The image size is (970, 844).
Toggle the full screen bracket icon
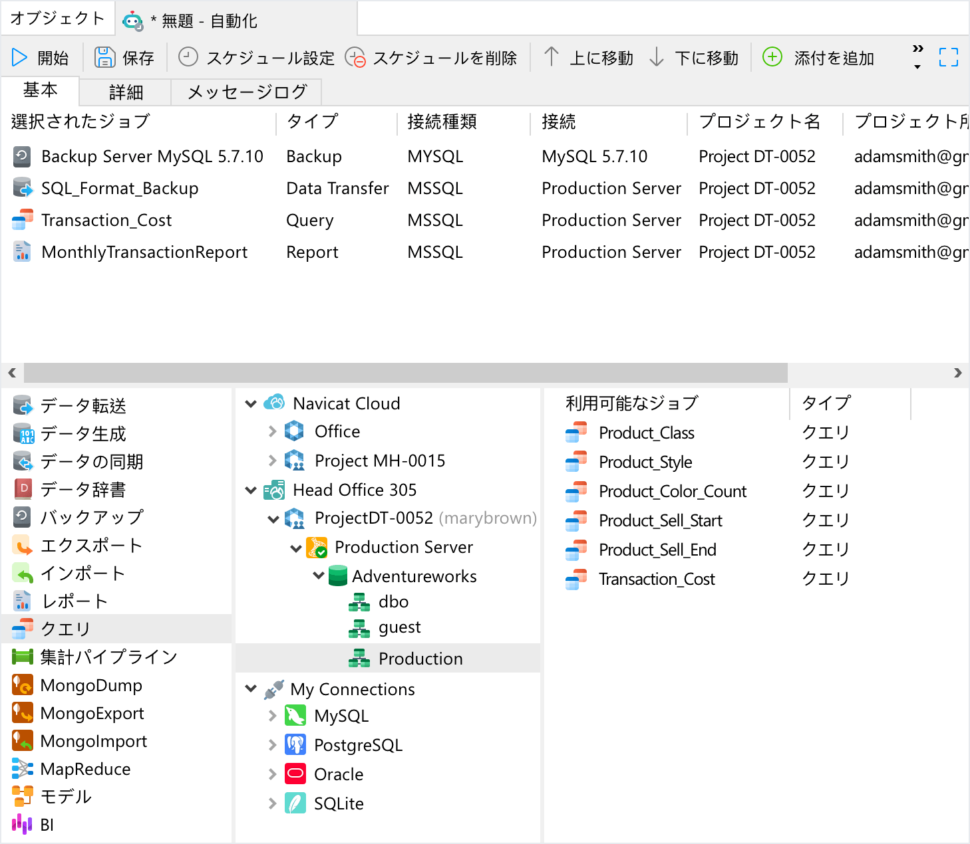click(x=948, y=58)
